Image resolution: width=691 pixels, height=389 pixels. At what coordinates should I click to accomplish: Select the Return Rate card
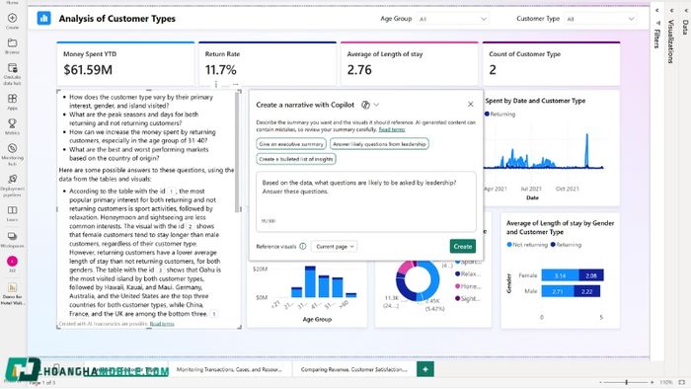(268, 64)
